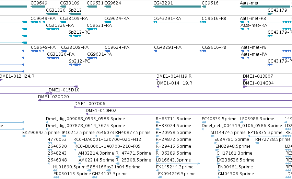Select protein CG9649-PA

point(43,47)
